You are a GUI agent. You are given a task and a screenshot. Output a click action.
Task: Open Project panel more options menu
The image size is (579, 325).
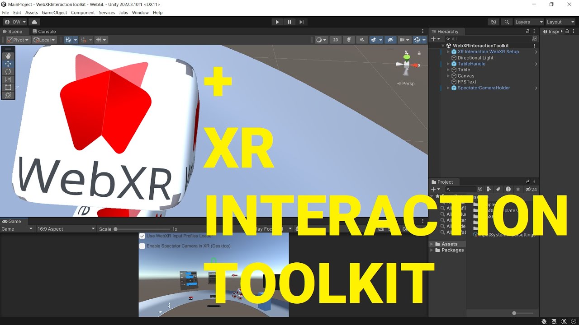pos(534,182)
